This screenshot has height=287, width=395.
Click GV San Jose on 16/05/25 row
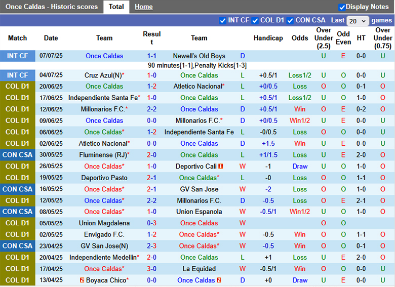pyautogui.click(x=199, y=189)
